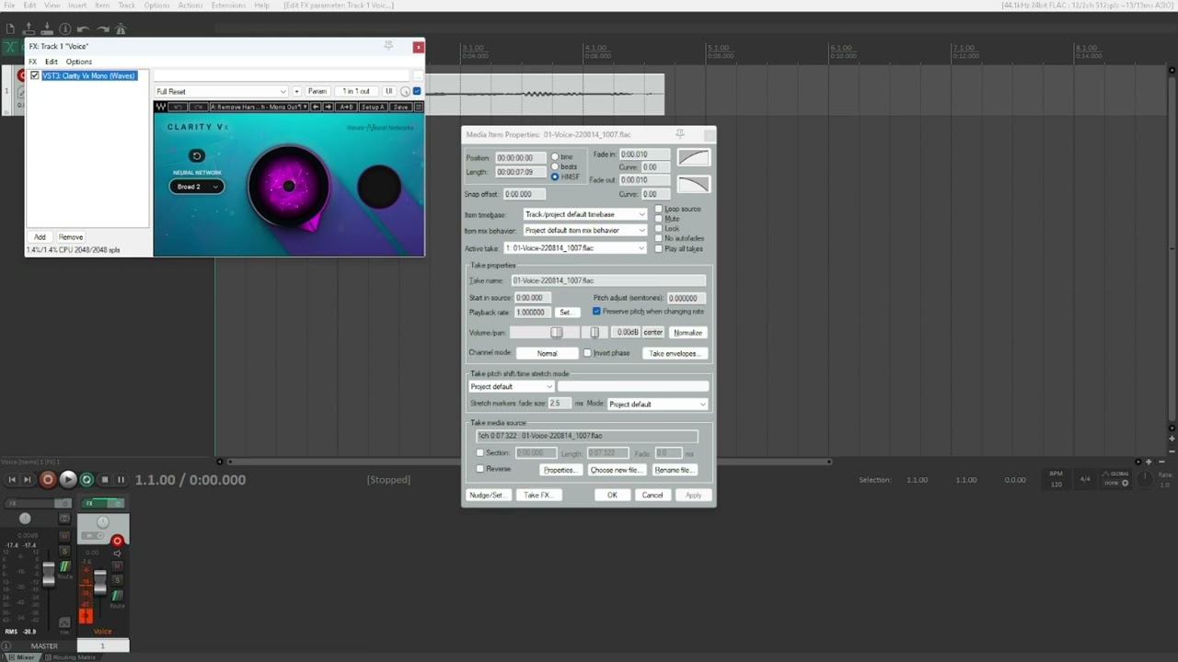Enable the Loop source checkbox
This screenshot has width=1178, height=662.
coord(658,209)
